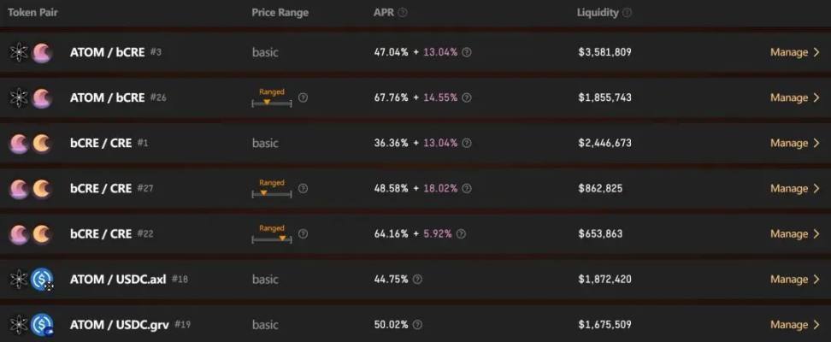
Task: Click help icon next to 50.02% APR
Action: pos(417,324)
